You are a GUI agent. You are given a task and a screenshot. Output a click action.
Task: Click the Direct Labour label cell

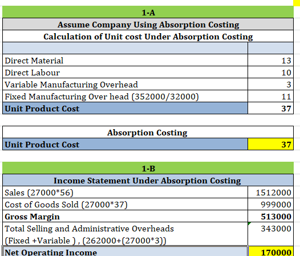[x=125, y=73]
